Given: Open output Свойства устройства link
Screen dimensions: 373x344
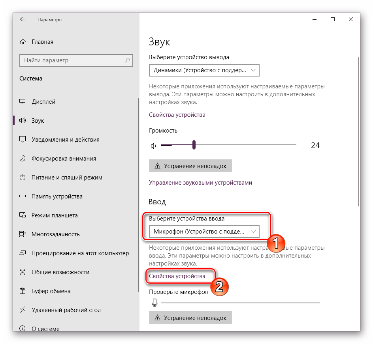Looking at the screenshot, I should click(177, 115).
